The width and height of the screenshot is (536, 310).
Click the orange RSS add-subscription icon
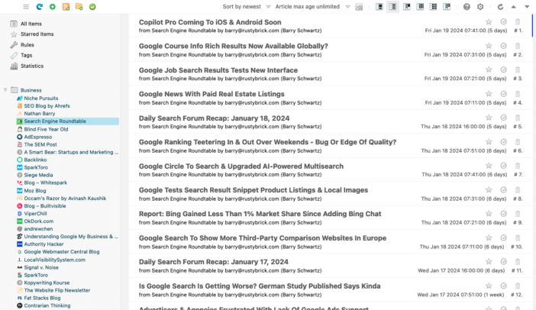pos(65,7)
